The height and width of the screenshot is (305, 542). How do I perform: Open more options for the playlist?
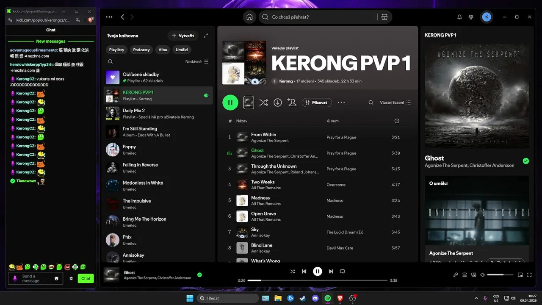pos(341,103)
